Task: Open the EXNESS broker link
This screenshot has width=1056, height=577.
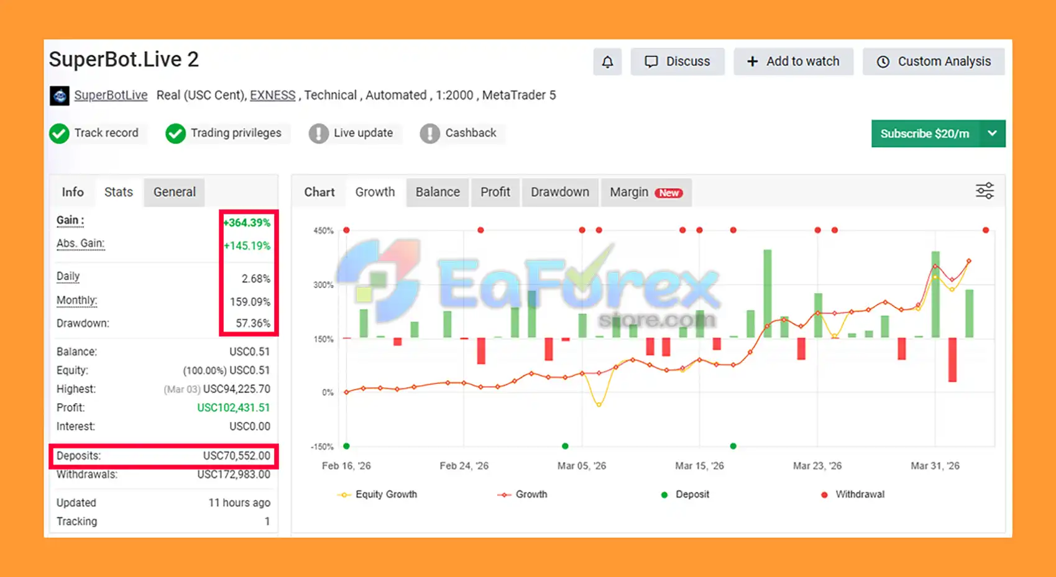Action: pyautogui.click(x=272, y=95)
